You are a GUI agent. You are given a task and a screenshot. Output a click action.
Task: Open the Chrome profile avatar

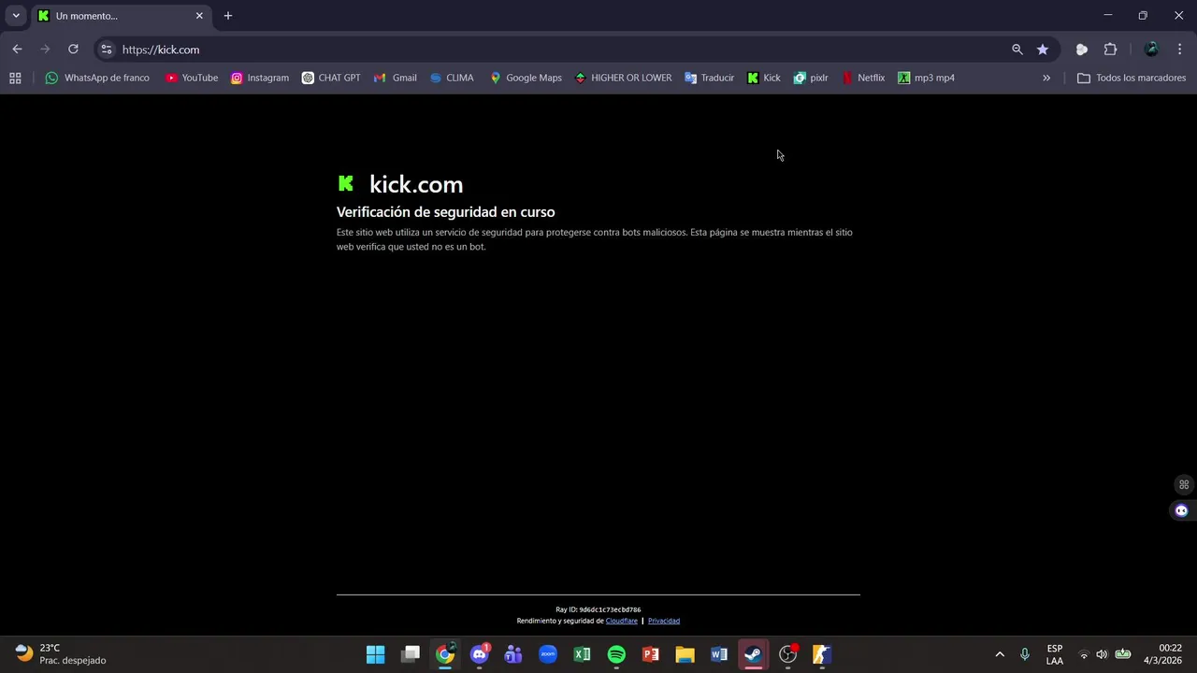pos(1151,50)
